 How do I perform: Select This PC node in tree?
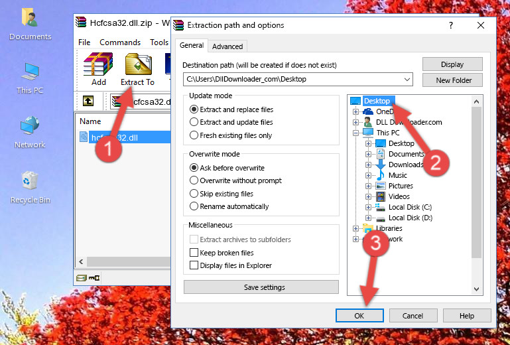point(388,133)
